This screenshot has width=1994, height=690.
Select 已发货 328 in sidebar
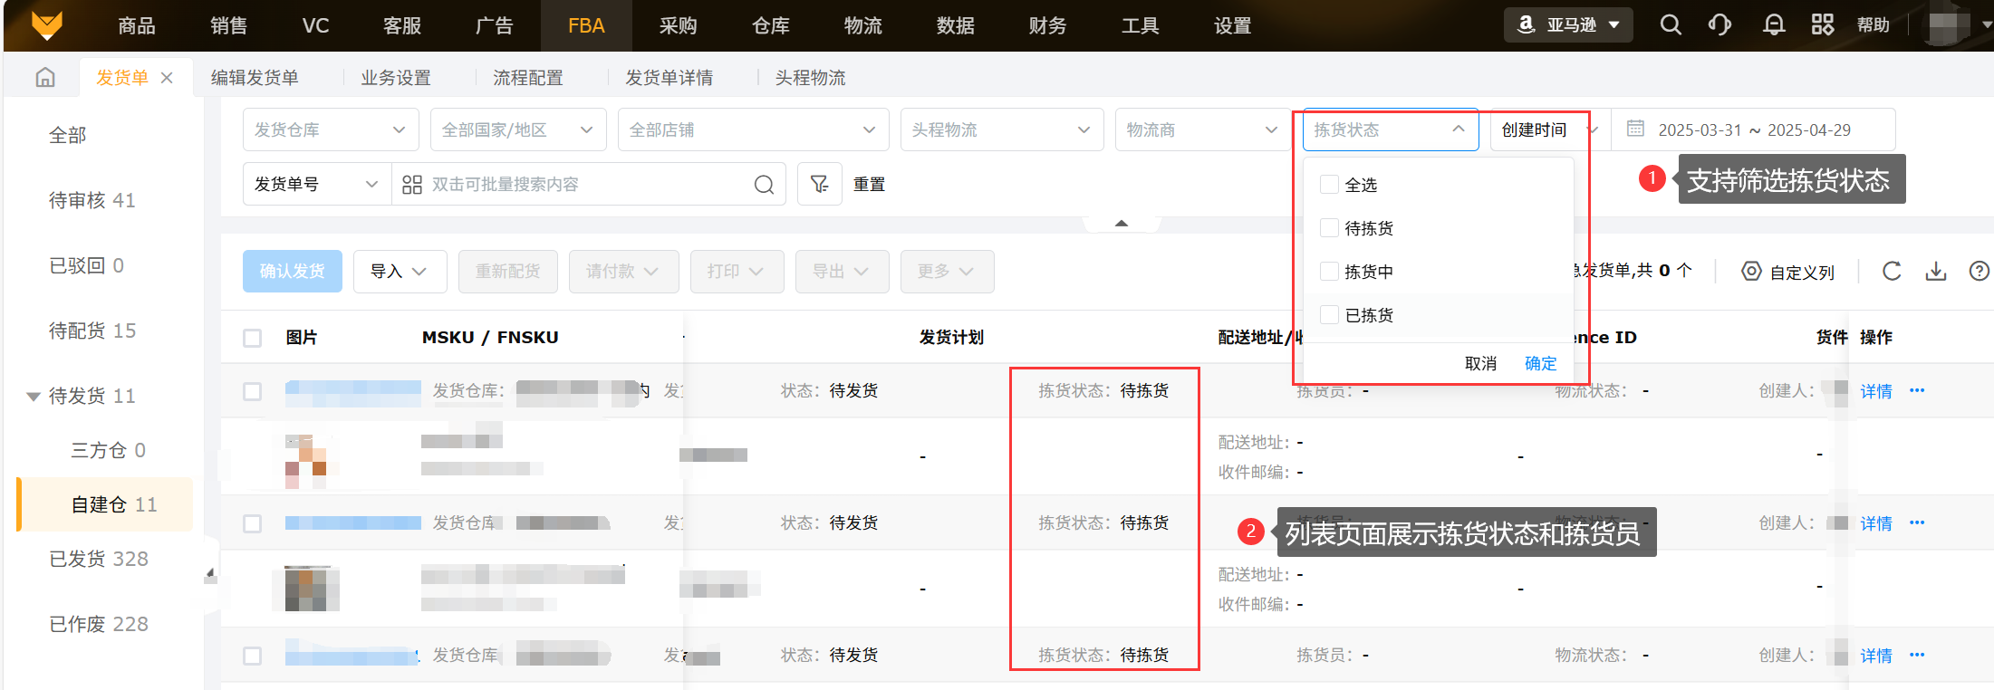coord(99,559)
